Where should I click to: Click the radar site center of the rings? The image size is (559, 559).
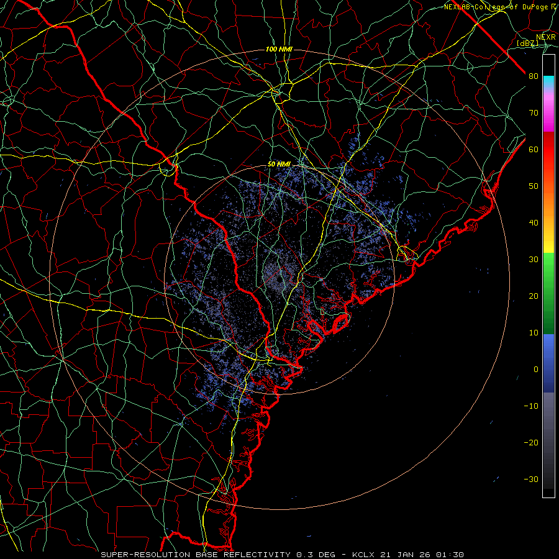coord(279,279)
